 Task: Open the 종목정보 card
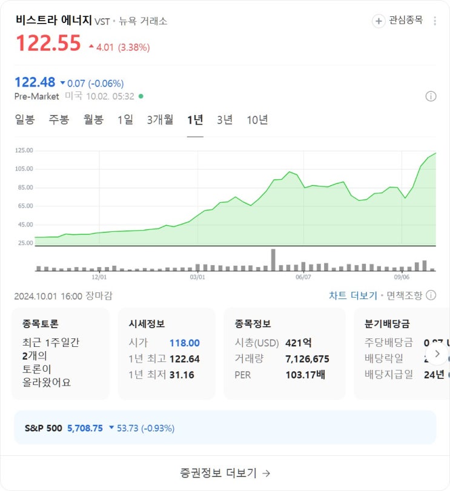click(284, 354)
